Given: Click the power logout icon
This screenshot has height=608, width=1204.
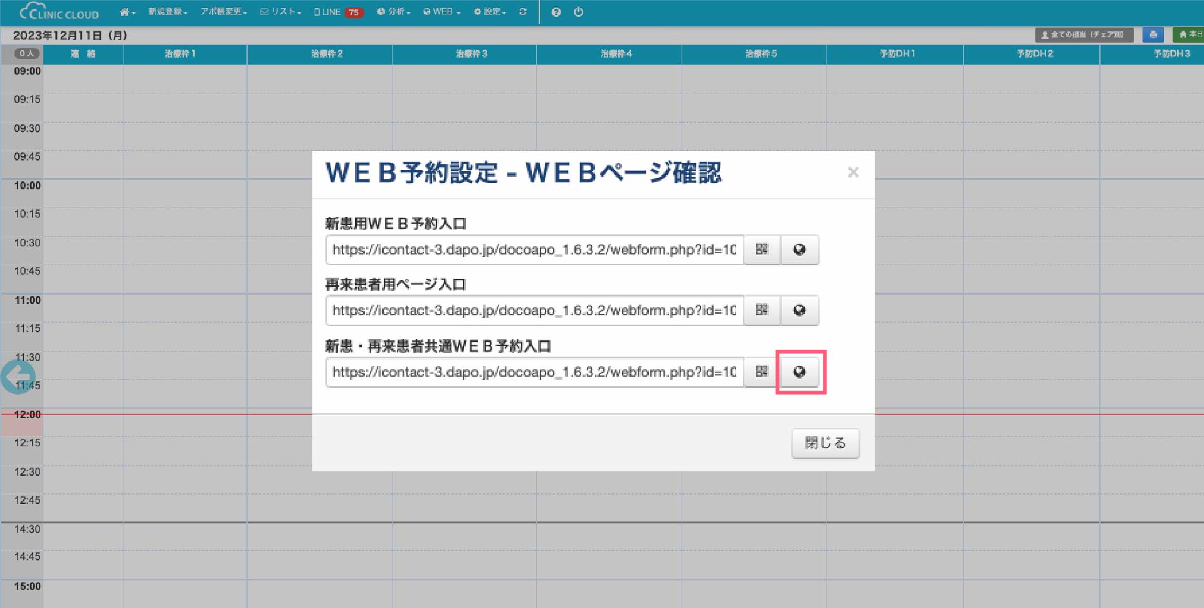Looking at the screenshot, I should (578, 12).
